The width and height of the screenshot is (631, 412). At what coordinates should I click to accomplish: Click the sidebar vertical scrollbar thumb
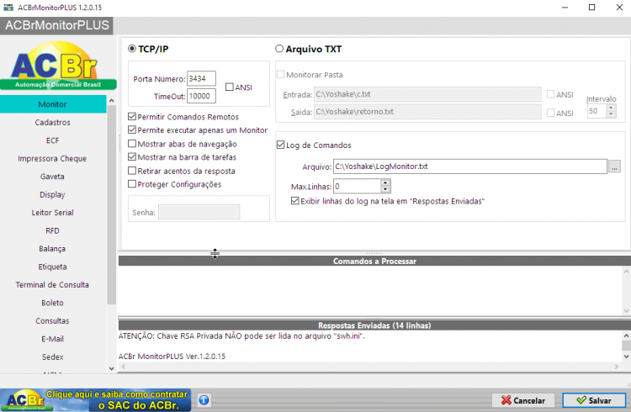[111, 204]
